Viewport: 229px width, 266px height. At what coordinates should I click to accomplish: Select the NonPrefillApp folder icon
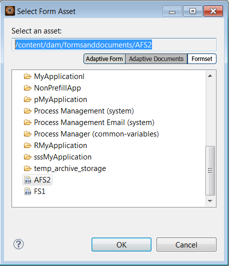pyautogui.click(x=27, y=88)
